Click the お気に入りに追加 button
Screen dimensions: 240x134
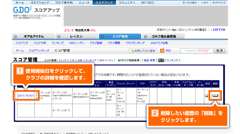(143, 51)
